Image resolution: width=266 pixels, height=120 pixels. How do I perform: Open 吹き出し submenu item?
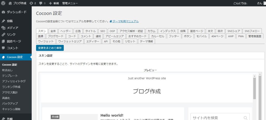[x=7, y=70]
